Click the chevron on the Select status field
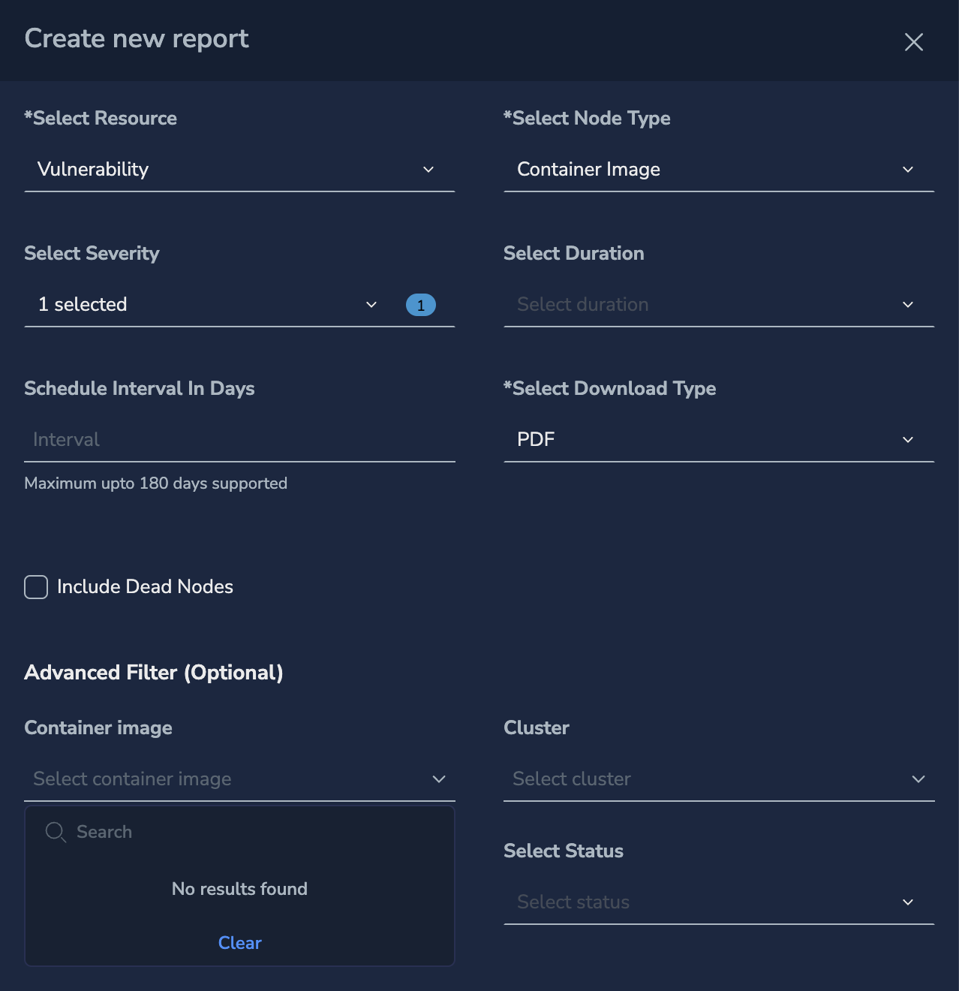Screen dimensions: 959x991 tap(908, 902)
